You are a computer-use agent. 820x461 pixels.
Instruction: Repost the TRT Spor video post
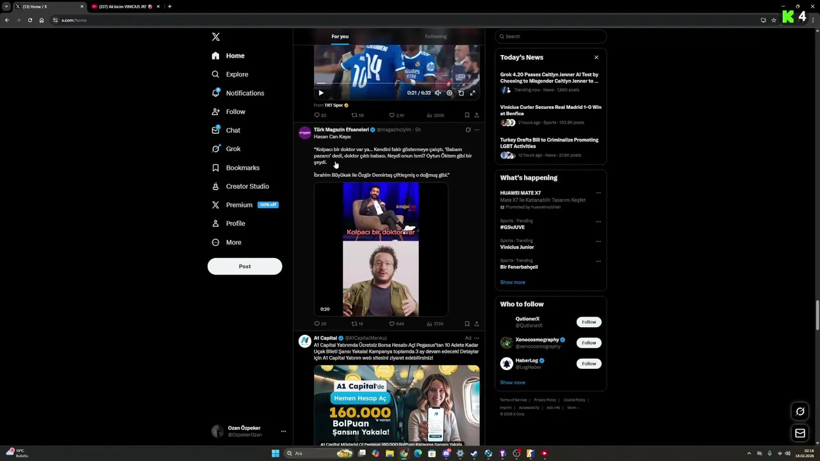click(x=357, y=115)
